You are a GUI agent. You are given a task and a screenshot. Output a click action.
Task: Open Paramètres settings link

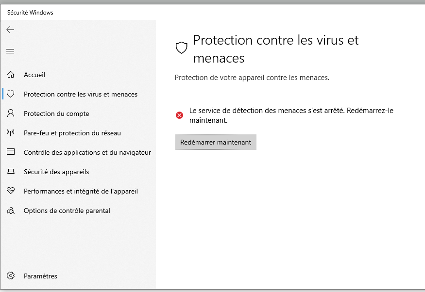(x=40, y=276)
